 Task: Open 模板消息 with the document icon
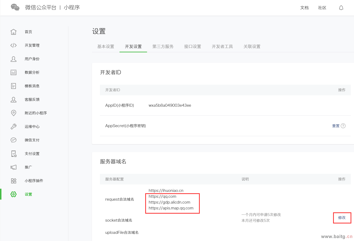click(14, 86)
